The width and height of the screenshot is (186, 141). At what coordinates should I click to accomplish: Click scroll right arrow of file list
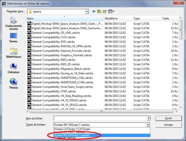[176, 111]
